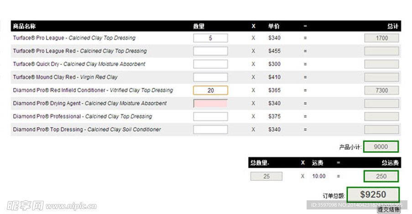412x214 pixels.
Task: Click total field for Diamond Pro Drying Agent
Action: pos(381,103)
